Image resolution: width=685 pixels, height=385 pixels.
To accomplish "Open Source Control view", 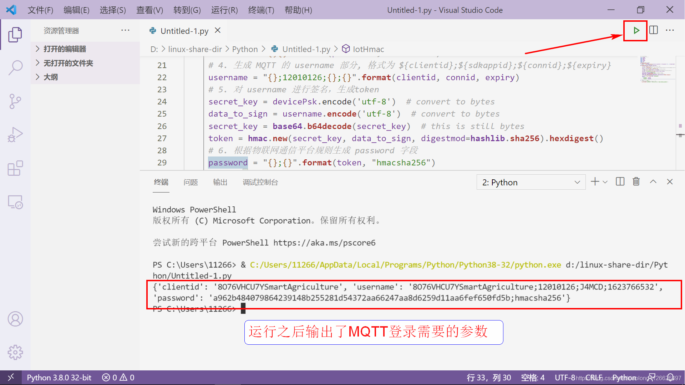I will coord(15,101).
